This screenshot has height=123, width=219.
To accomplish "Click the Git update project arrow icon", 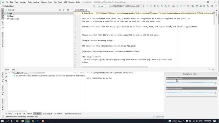I will pos(177,6).
